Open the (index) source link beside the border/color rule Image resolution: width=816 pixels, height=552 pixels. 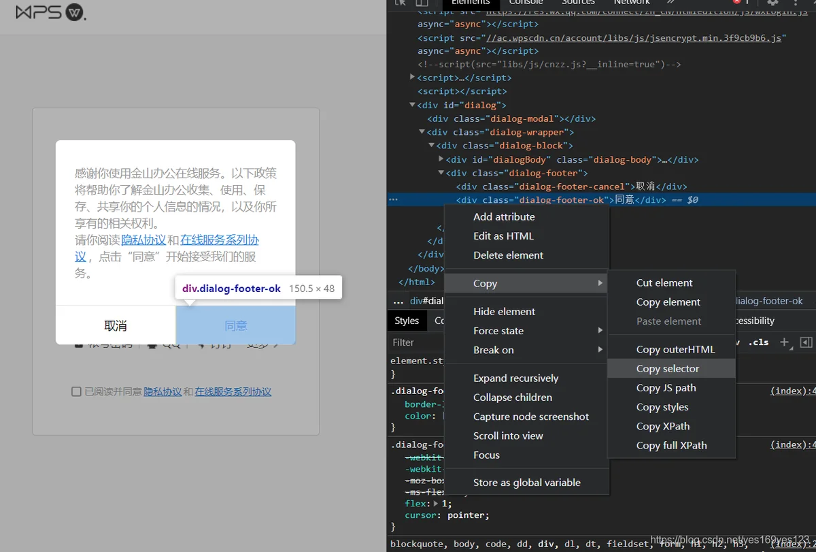[792, 391]
